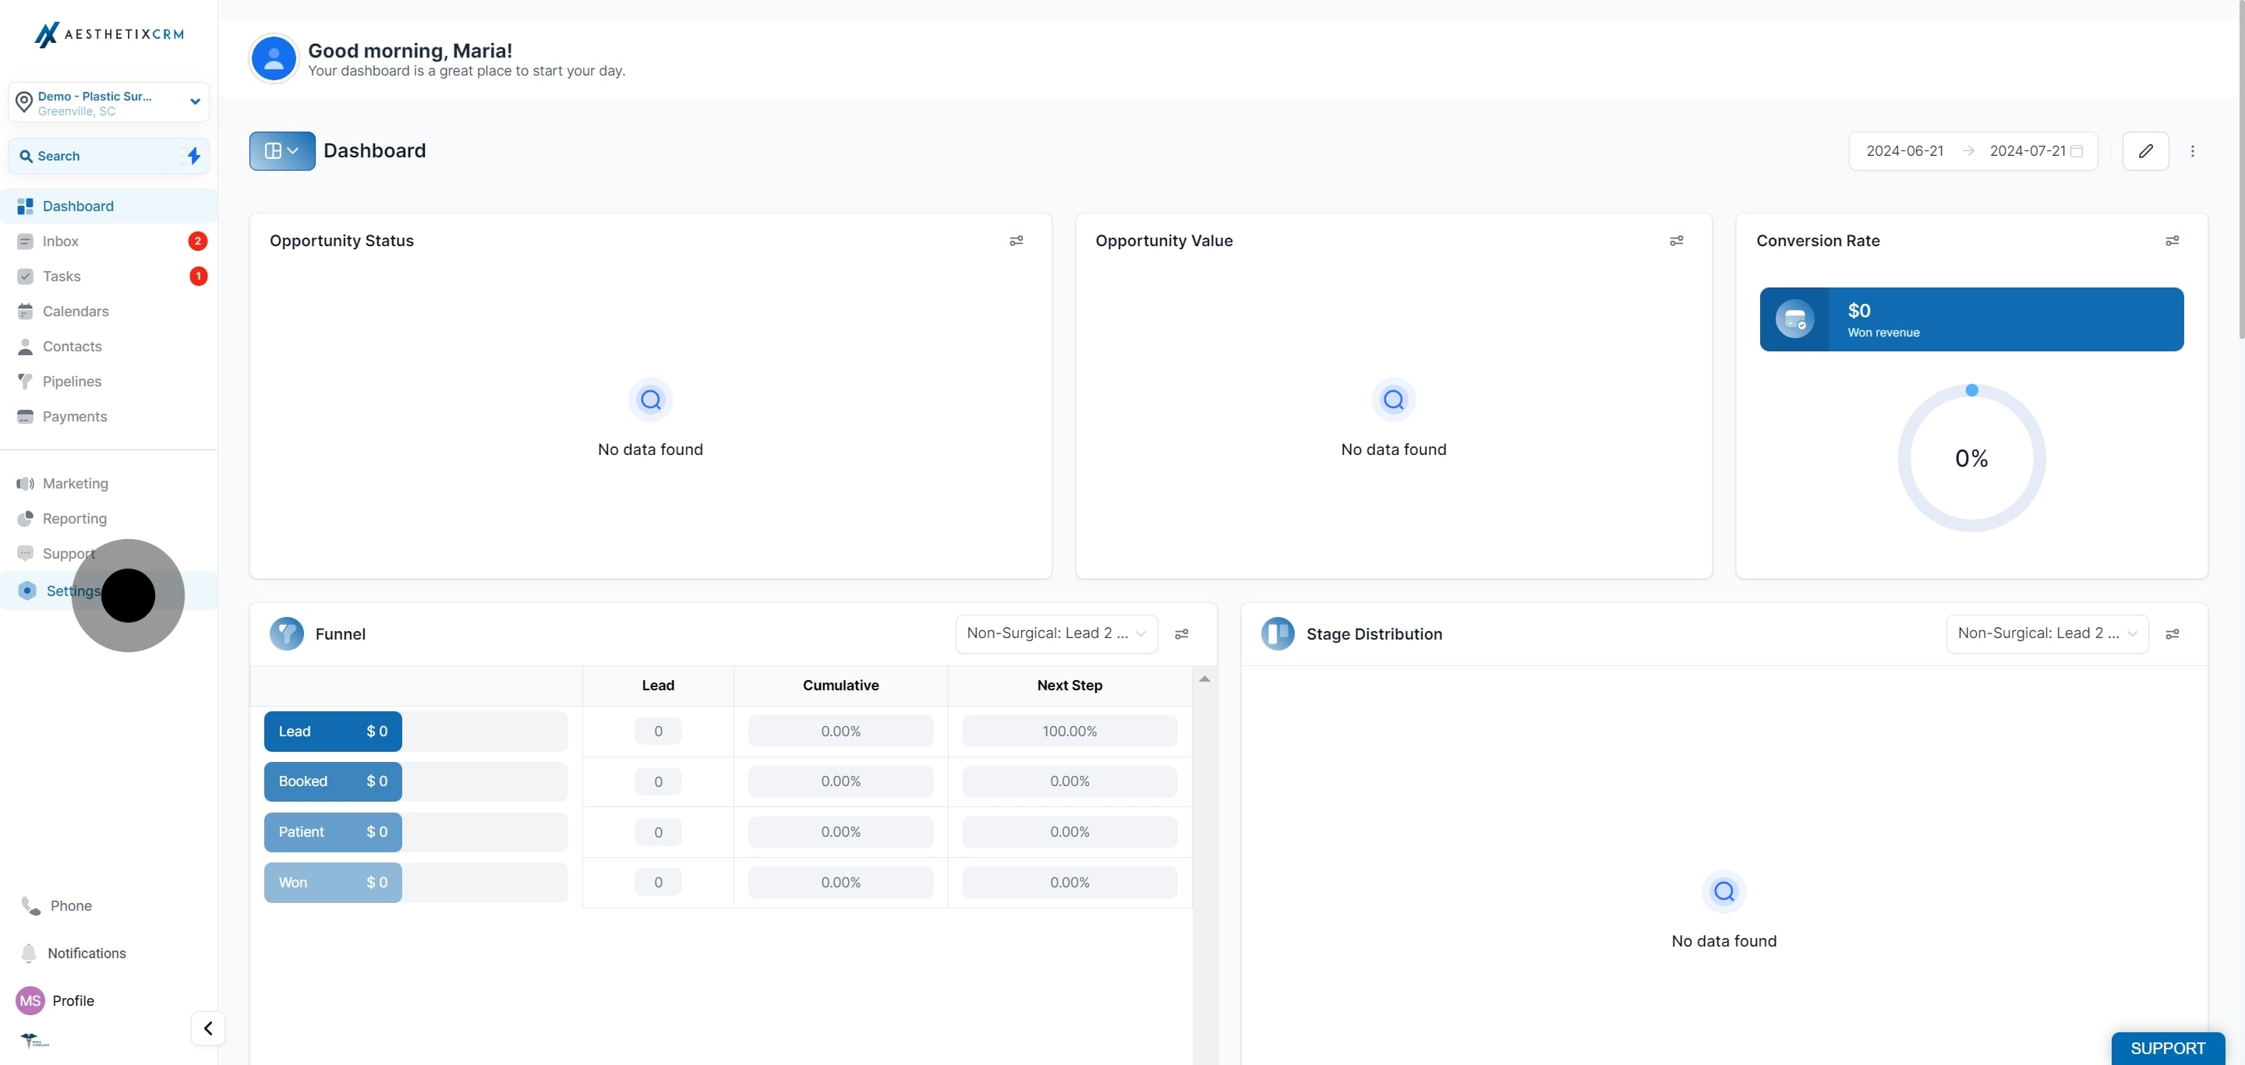Click the pencil edit dashboard icon
The width and height of the screenshot is (2245, 1065).
(x=2144, y=150)
